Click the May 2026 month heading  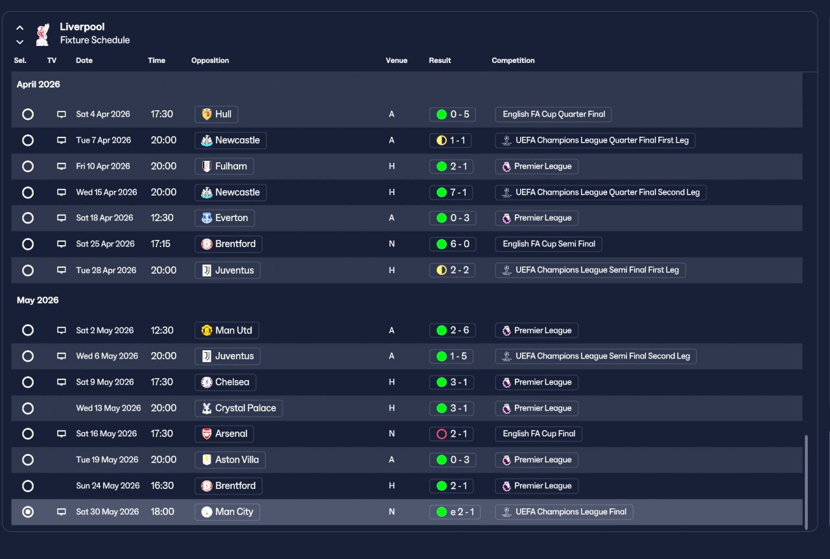[x=38, y=300]
